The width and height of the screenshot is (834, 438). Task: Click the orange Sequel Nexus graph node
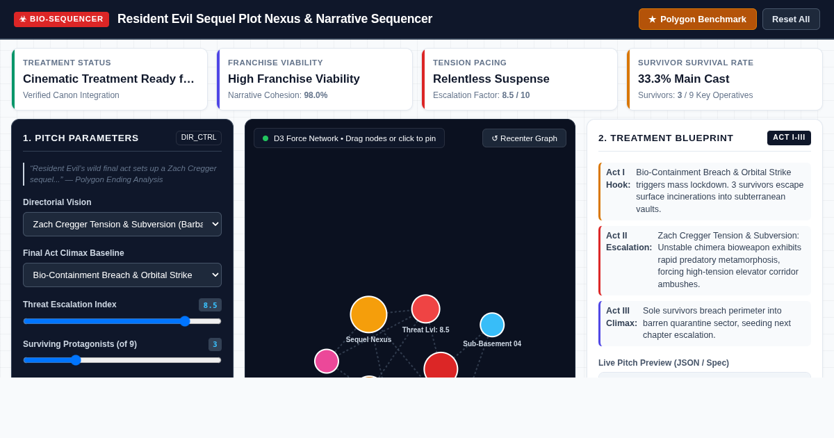pos(368,314)
